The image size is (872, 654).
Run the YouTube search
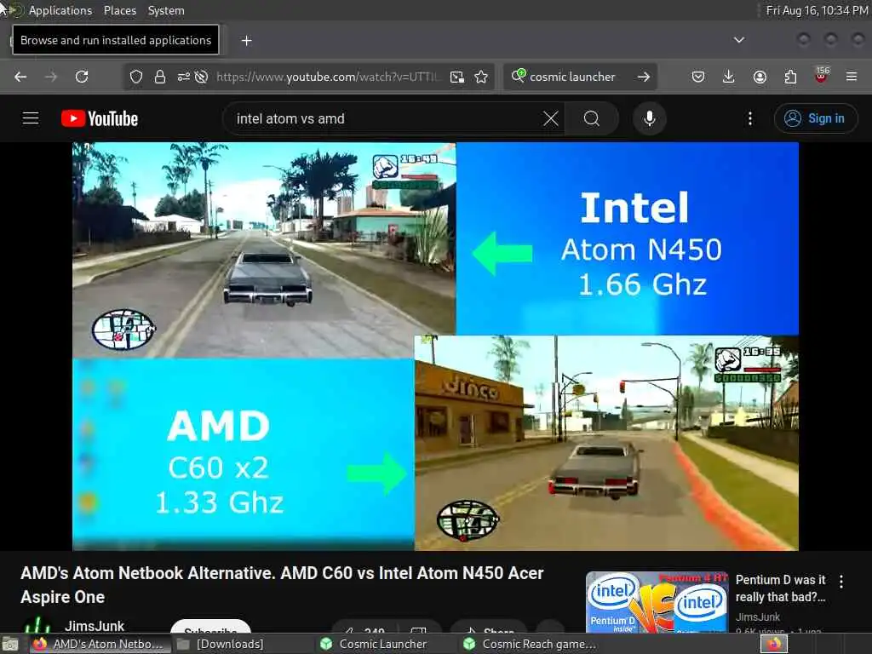click(592, 118)
